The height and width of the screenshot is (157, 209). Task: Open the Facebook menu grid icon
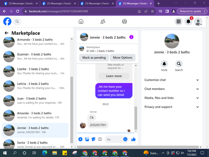[178, 21]
